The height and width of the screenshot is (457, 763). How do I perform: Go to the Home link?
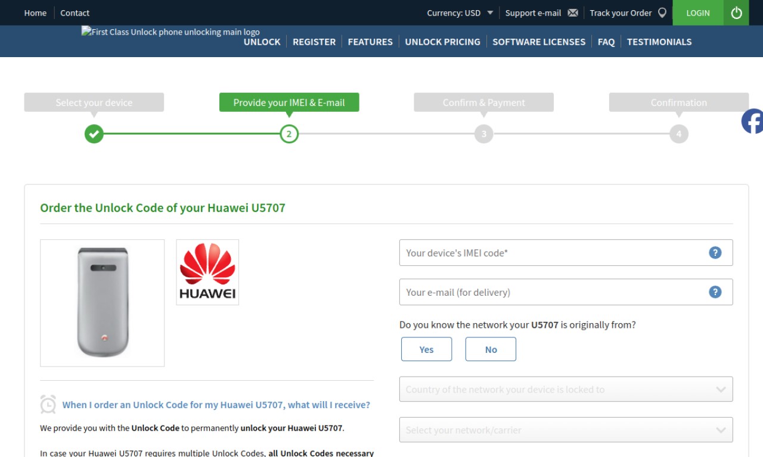click(35, 12)
